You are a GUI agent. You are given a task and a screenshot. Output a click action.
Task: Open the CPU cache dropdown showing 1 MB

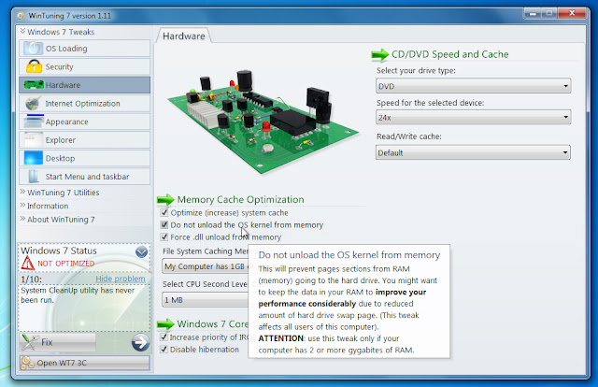tap(206, 300)
